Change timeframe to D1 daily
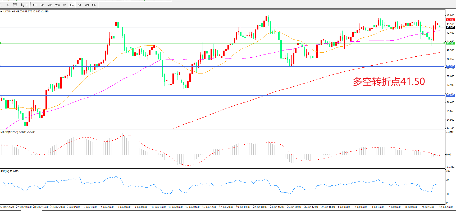This screenshot has width=456, height=211. 79,5
